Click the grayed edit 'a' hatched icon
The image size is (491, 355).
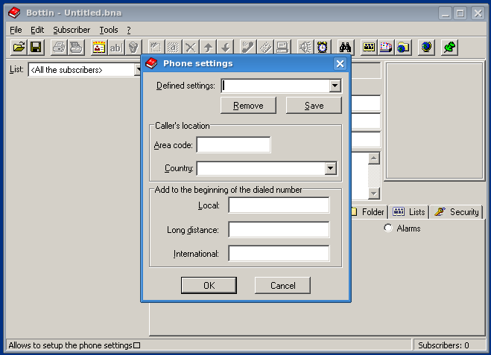(173, 48)
